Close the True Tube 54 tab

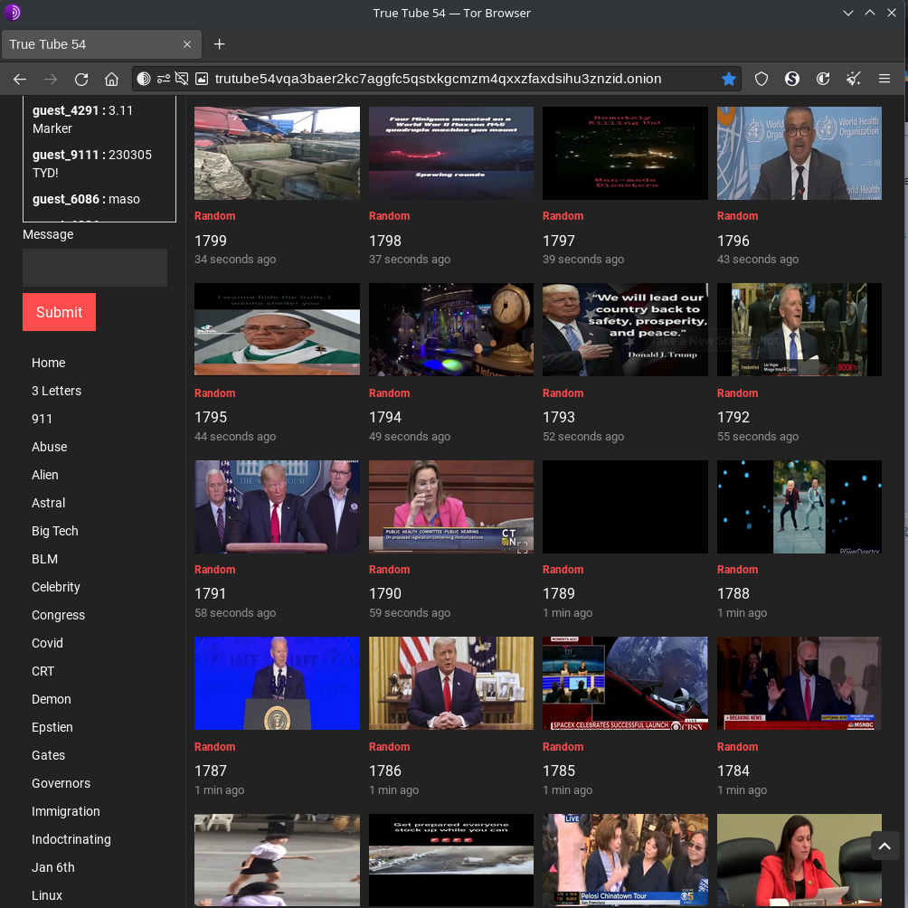coord(187,44)
